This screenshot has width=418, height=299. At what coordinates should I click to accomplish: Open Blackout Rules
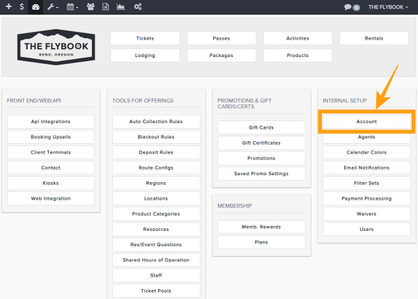(x=156, y=137)
